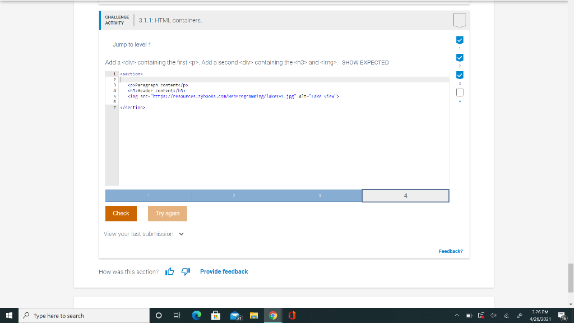
Task: Click the volume icon in the system tray
Action: (x=493, y=315)
